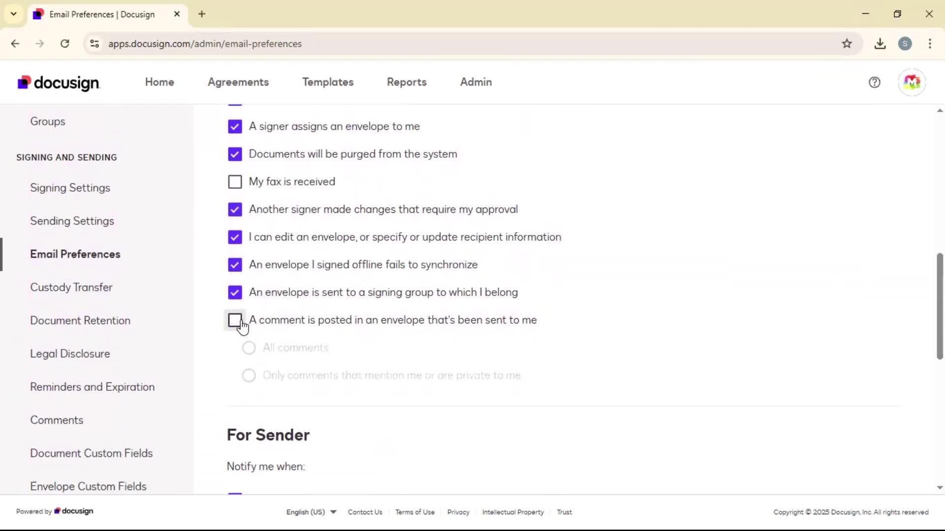Bookmark this page with the star icon

[x=847, y=44]
